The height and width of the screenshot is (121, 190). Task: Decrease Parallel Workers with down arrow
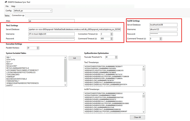coord(38,49)
